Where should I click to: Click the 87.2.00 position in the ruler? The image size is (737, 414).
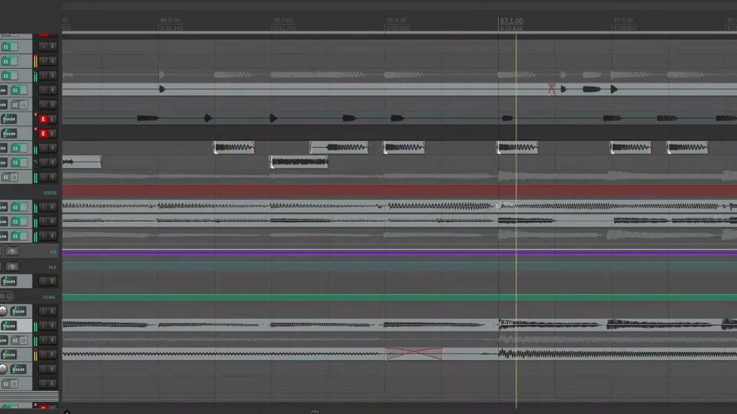point(624,21)
